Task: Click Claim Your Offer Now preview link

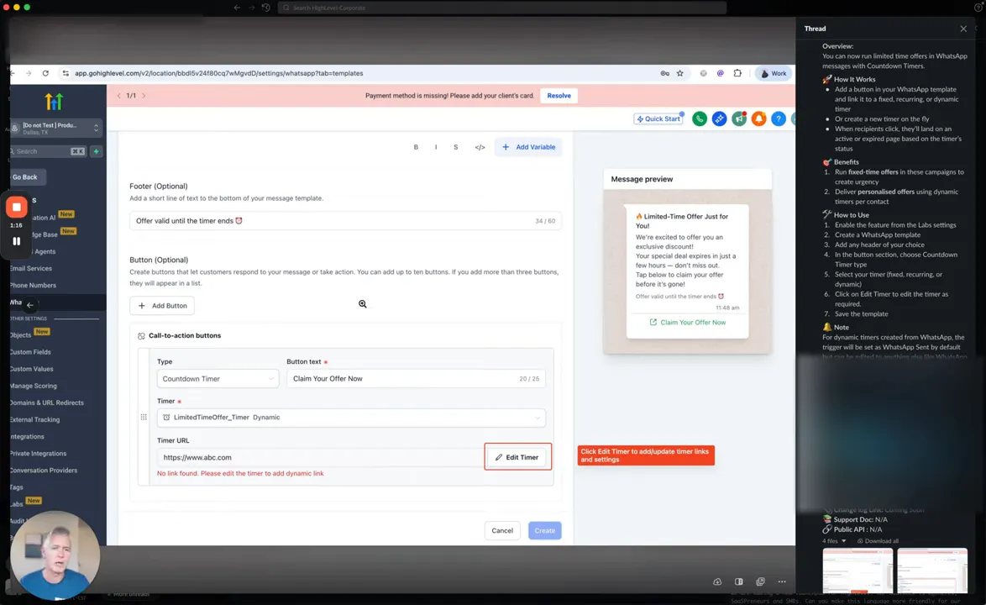Action: pos(687,323)
